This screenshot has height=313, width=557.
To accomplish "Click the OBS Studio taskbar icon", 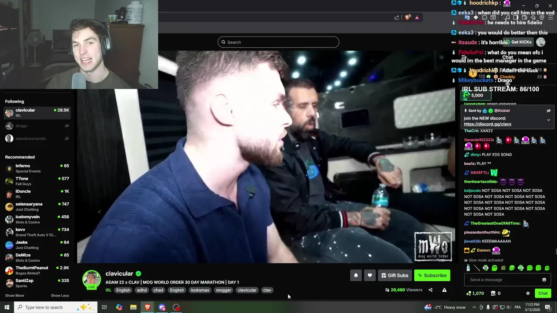I will [176, 307].
